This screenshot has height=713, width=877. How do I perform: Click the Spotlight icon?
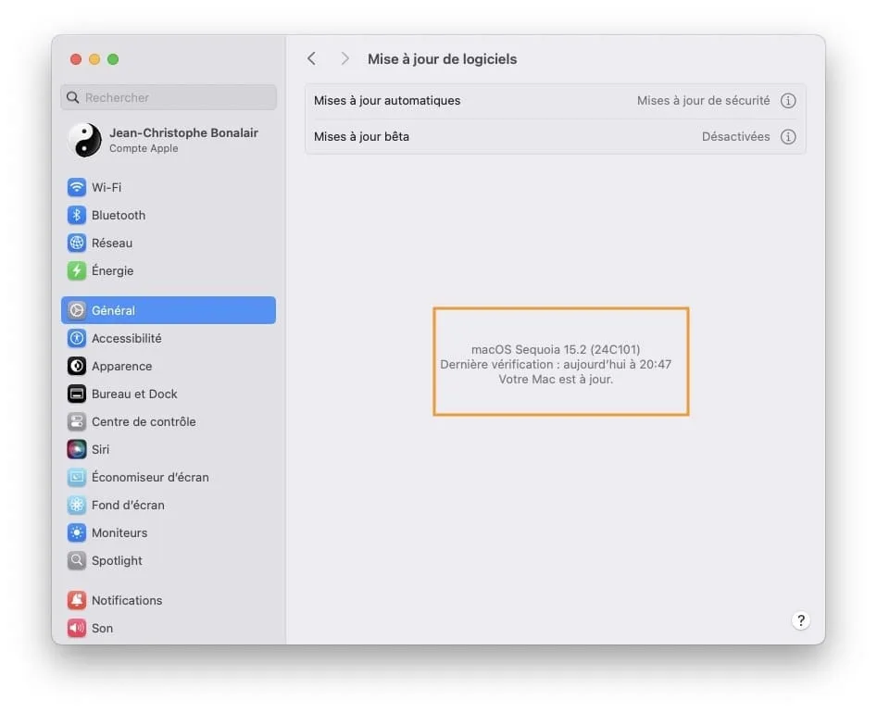pos(77,560)
